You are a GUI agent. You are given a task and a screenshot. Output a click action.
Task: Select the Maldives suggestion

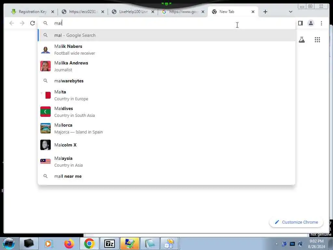166,112
